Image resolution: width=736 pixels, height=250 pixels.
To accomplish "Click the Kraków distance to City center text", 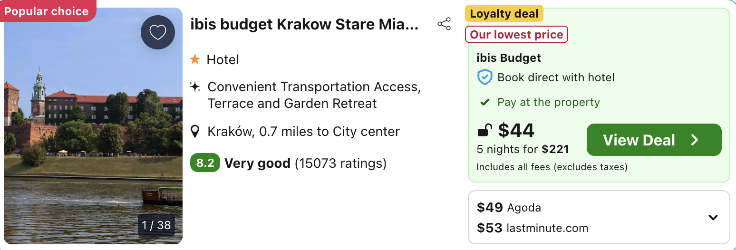I will pyautogui.click(x=304, y=131).
